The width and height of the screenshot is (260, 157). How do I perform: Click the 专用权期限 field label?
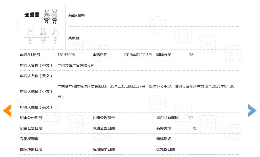tap(28, 139)
